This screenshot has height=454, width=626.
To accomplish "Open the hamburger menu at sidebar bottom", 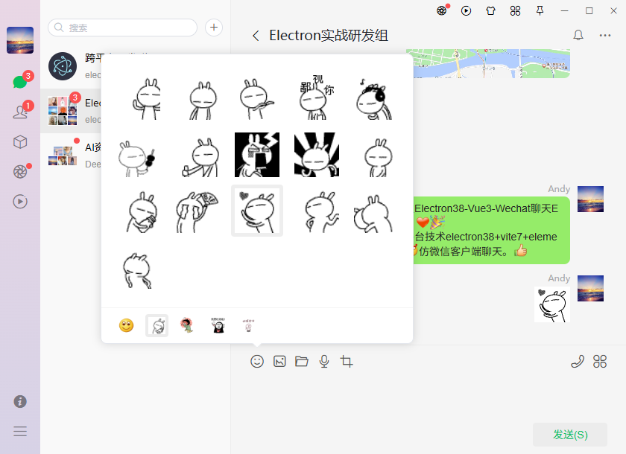I will click(x=19, y=431).
